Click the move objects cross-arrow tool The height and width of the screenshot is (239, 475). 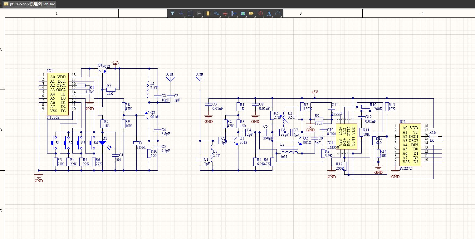click(181, 13)
